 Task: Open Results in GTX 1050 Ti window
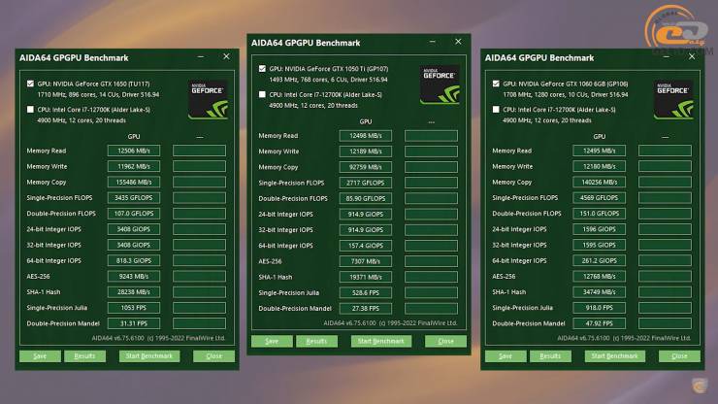coord(316,341)
